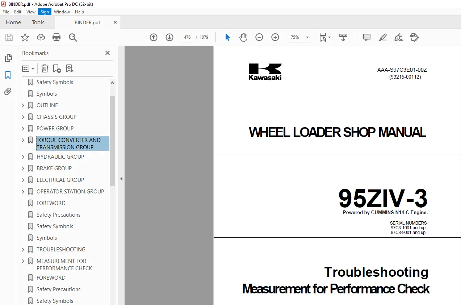Open the File menu
The height and width of the screenshot is (305, 461).
6,12
